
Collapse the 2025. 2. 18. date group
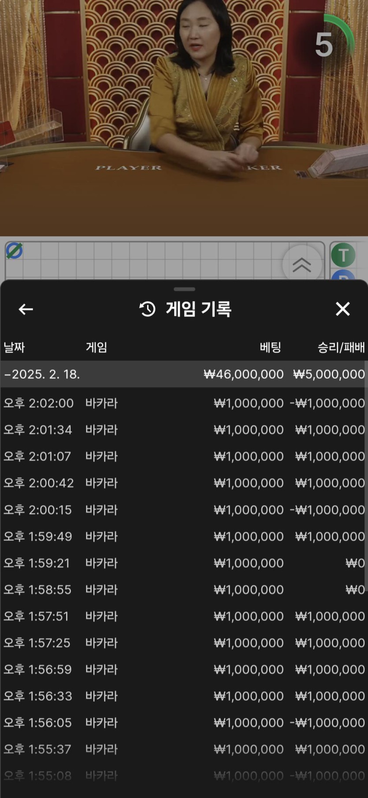coord(42,375)
